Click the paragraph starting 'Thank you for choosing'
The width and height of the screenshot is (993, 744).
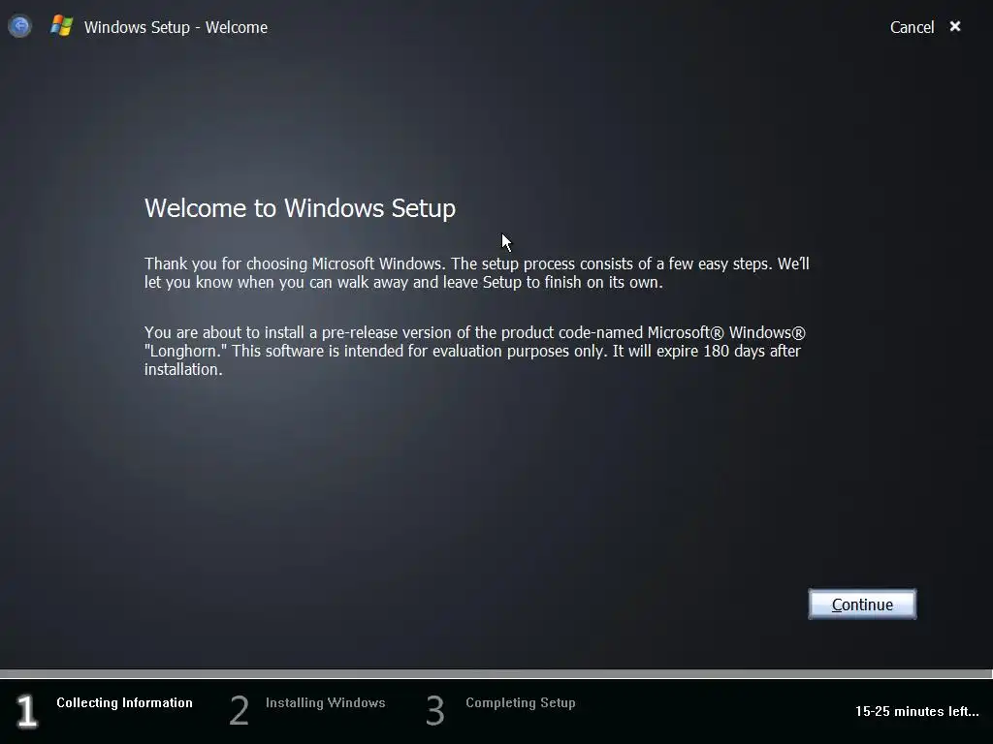point(477,272)
